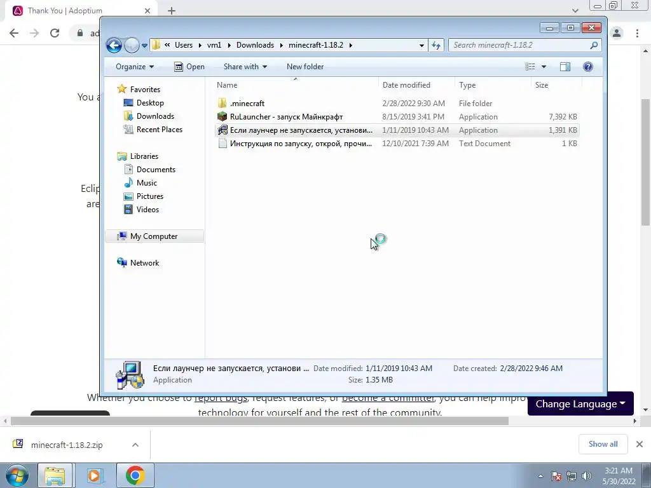Open minecraft-1.18.2.zip in downloads bar
Image resolution: width=651 pixels, height=488 pixels.
pyautogui.click(x=66, y=445)
